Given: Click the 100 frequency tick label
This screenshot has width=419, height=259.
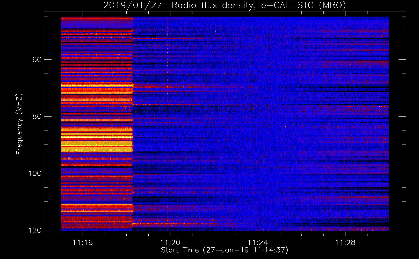Looking at the screenshot, I should point(35,173).
